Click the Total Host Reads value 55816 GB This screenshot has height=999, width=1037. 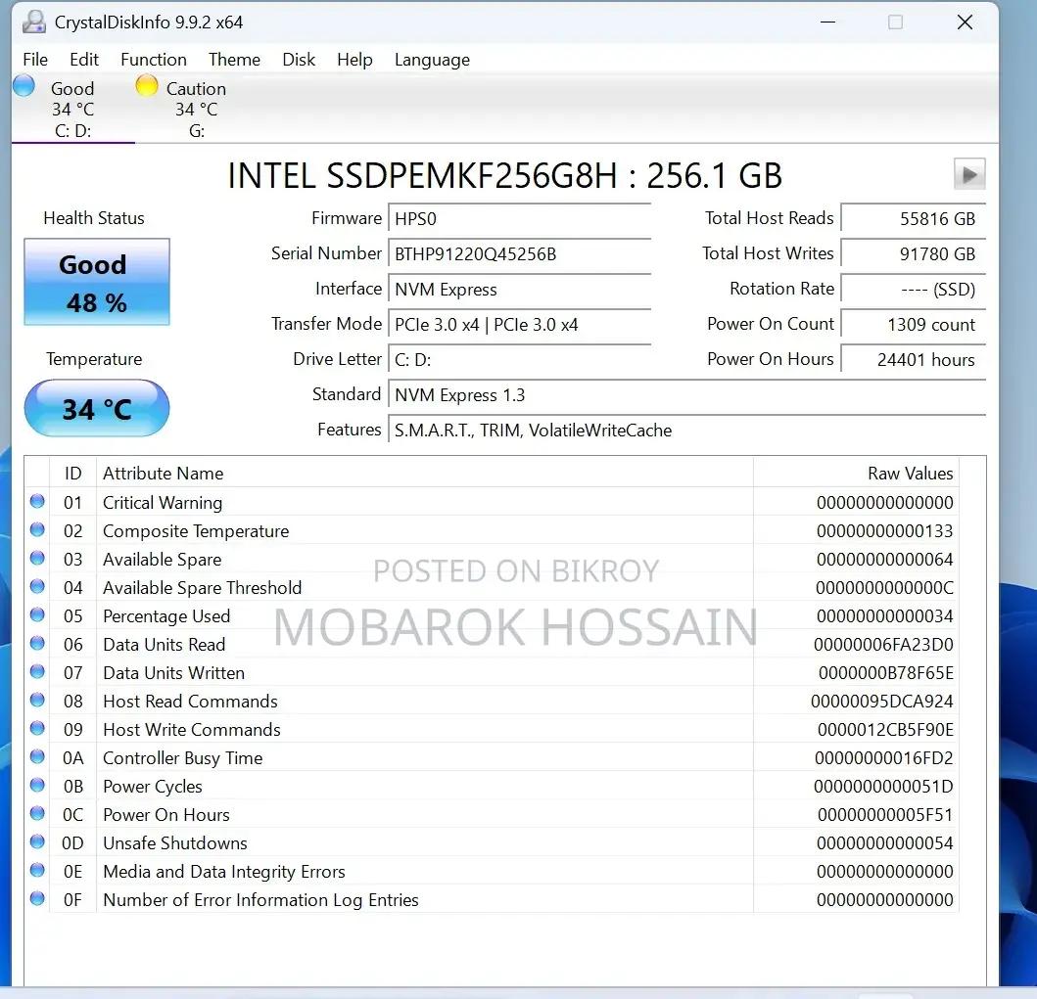tap(914, 219)
